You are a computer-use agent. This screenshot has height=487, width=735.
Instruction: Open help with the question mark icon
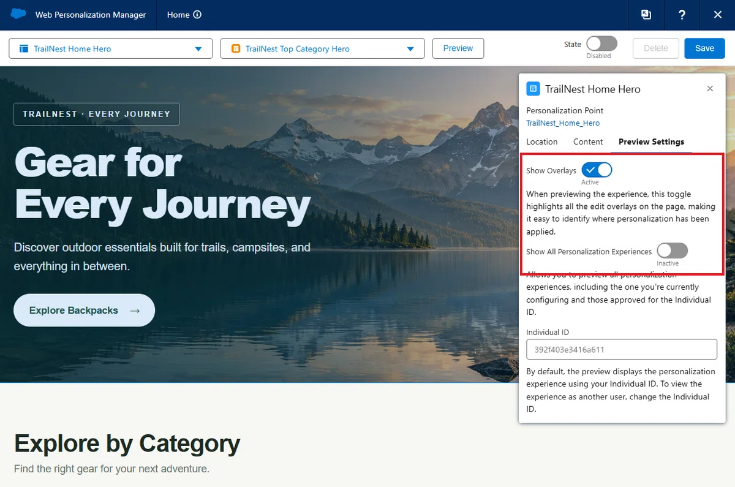tap(682, 15)
